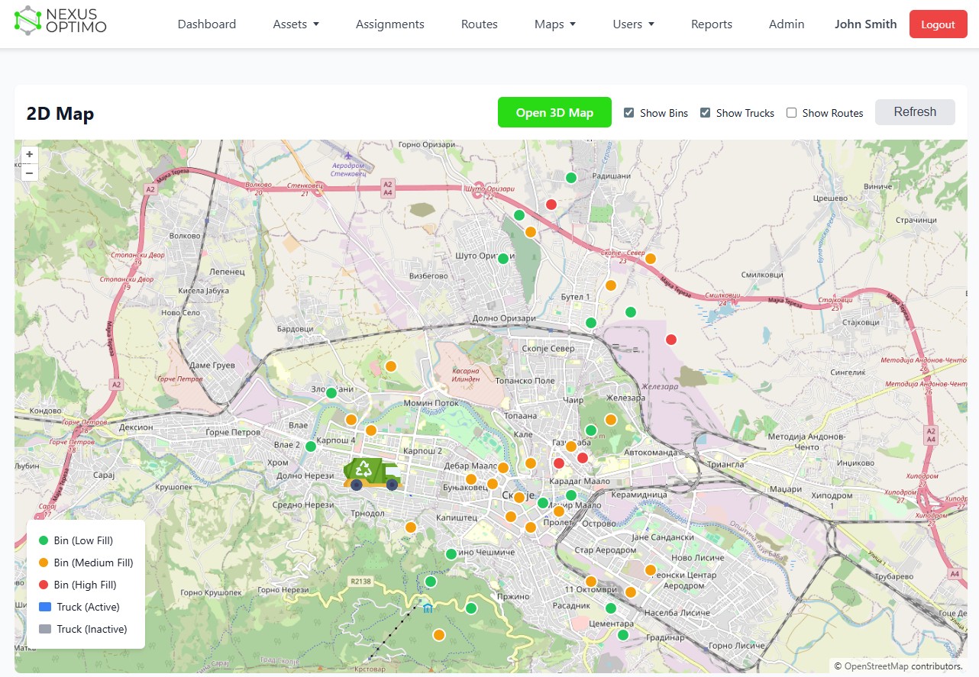Expand the Assets dropdown menu
Screen dimensions: 979x677
[296, 24]
